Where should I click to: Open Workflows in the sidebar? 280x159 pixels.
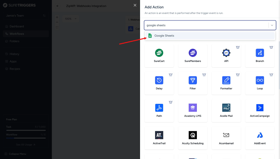coord(17,34)
